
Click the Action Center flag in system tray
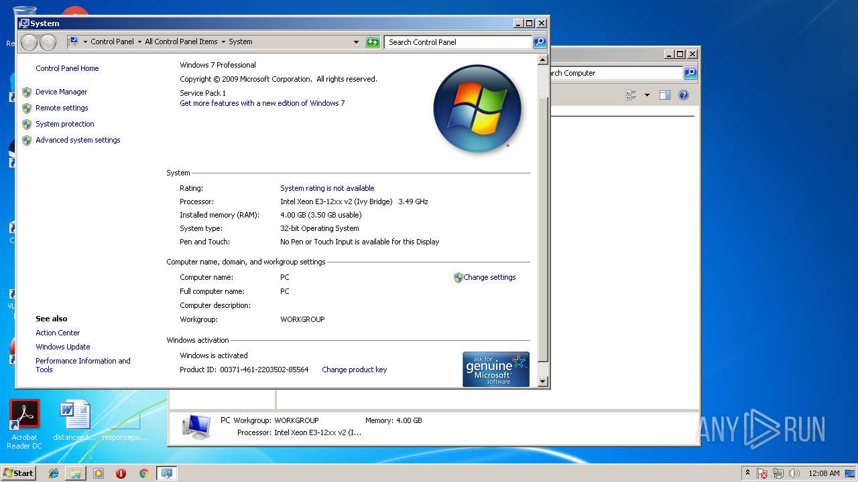[763, 473]
